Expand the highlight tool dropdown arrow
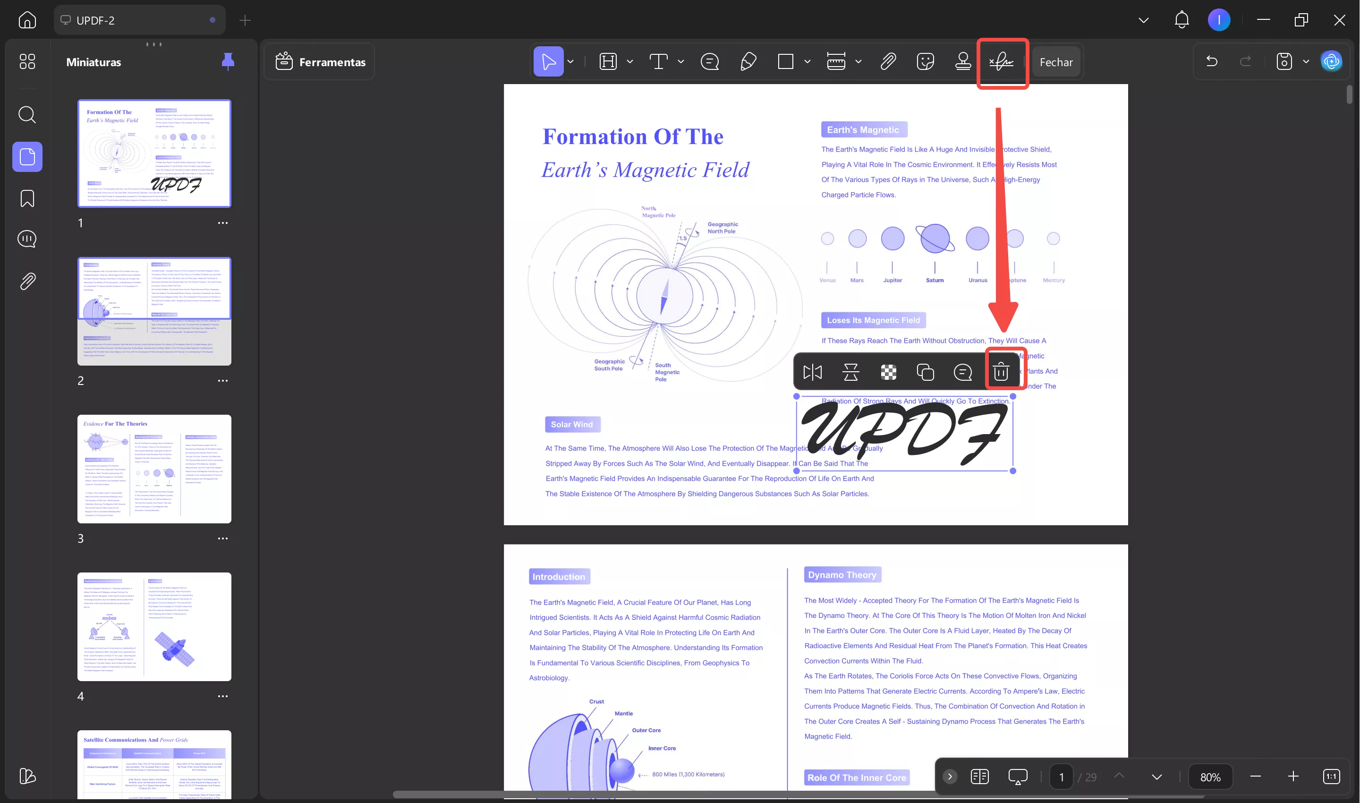Viewport: 1360px width, 803px height. coord(629,62)
